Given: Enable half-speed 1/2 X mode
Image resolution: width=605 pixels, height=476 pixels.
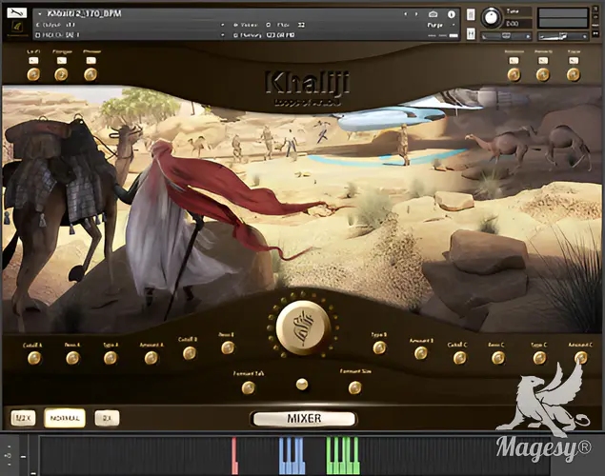Looking at the screenshot, I should tap(23, 418).
